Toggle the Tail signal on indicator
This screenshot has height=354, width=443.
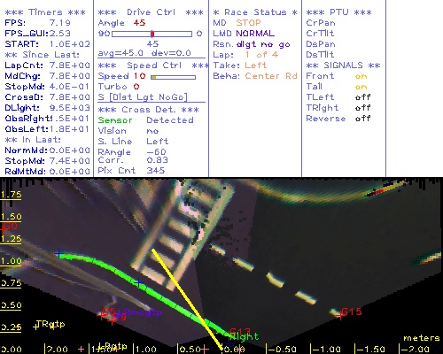pyautogui.click(x=361, y=87)
